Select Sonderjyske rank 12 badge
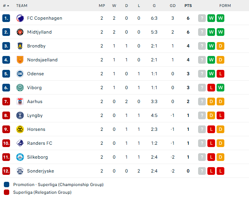The width and height of the screenshot is (249, 198). 6,171
